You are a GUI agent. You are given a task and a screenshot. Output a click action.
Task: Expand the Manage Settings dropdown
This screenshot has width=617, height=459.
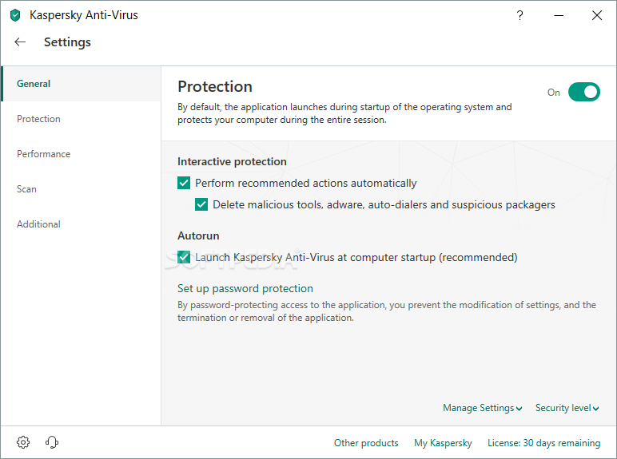[483, 408]
